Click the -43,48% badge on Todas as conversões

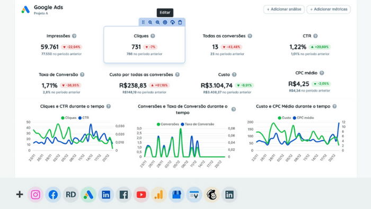coord(232,47)
